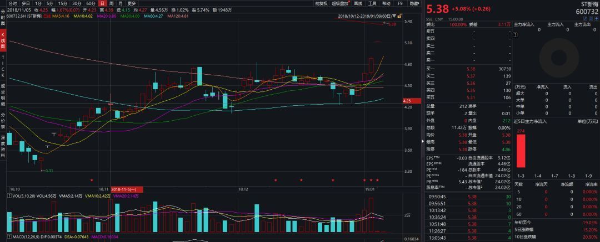Screen dimensions: 600x242
Task: Open the date range dropdown triangle
Action: coord(388,16)
